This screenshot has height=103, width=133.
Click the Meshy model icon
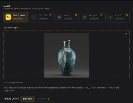[59, 17]
